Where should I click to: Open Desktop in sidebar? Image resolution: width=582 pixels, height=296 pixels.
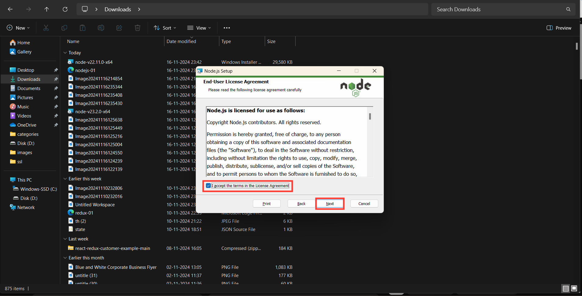[26, 70]
